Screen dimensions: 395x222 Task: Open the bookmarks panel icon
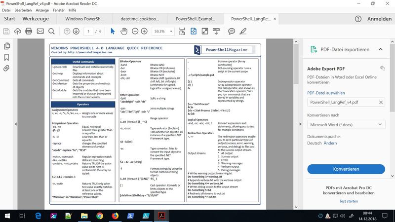pos(6,57)
